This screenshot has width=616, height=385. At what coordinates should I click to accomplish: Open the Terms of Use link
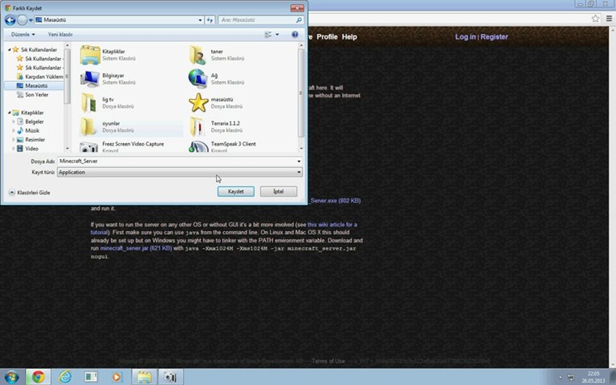[328, 360]
